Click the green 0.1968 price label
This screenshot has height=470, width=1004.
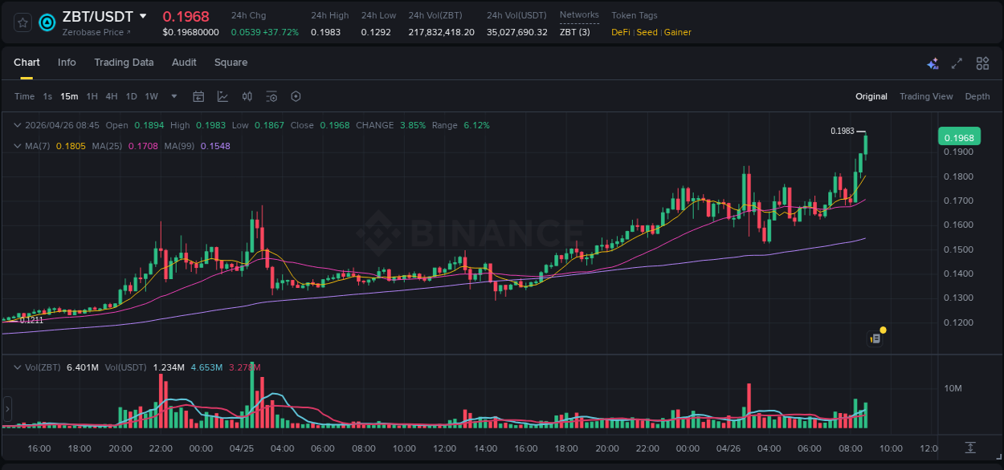[x=959, y=137]
